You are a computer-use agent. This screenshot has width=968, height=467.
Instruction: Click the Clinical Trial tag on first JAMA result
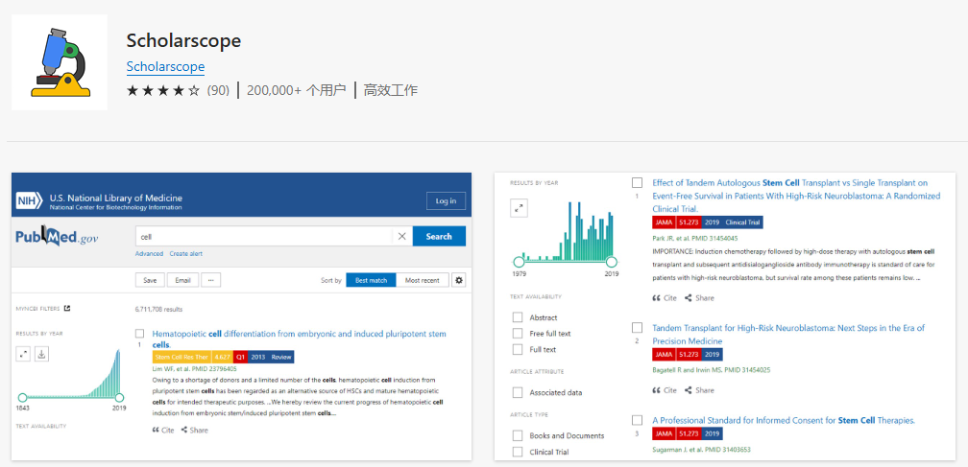click(x=744, y=222)
